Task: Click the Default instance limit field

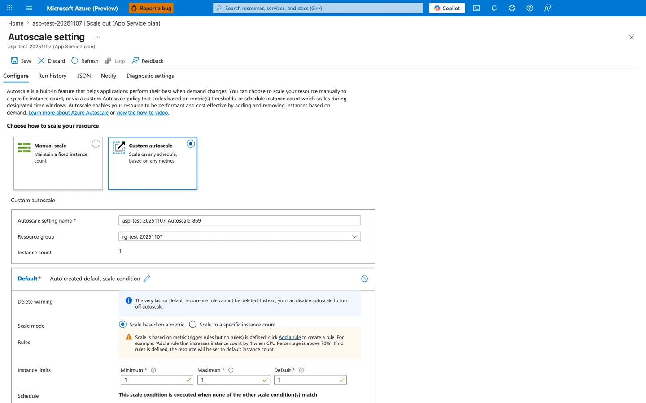Action: (310, 380)
